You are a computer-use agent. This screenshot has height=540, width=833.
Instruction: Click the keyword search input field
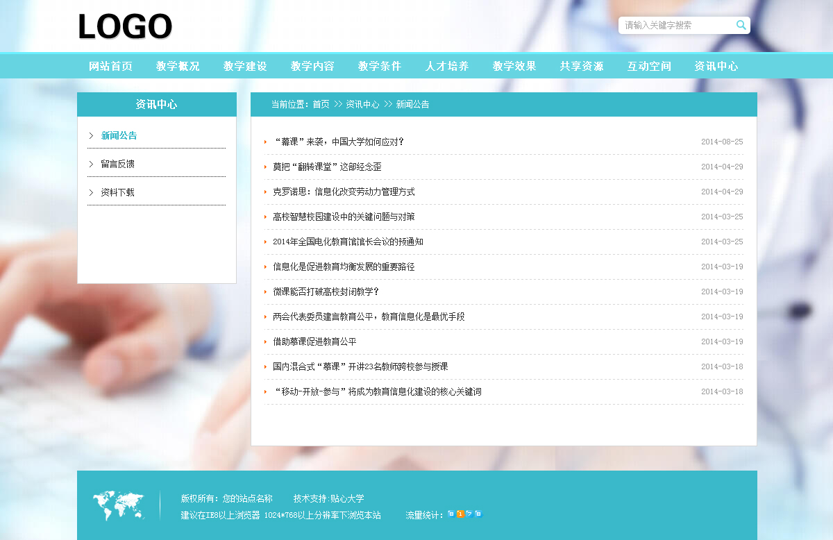(675, 26)
